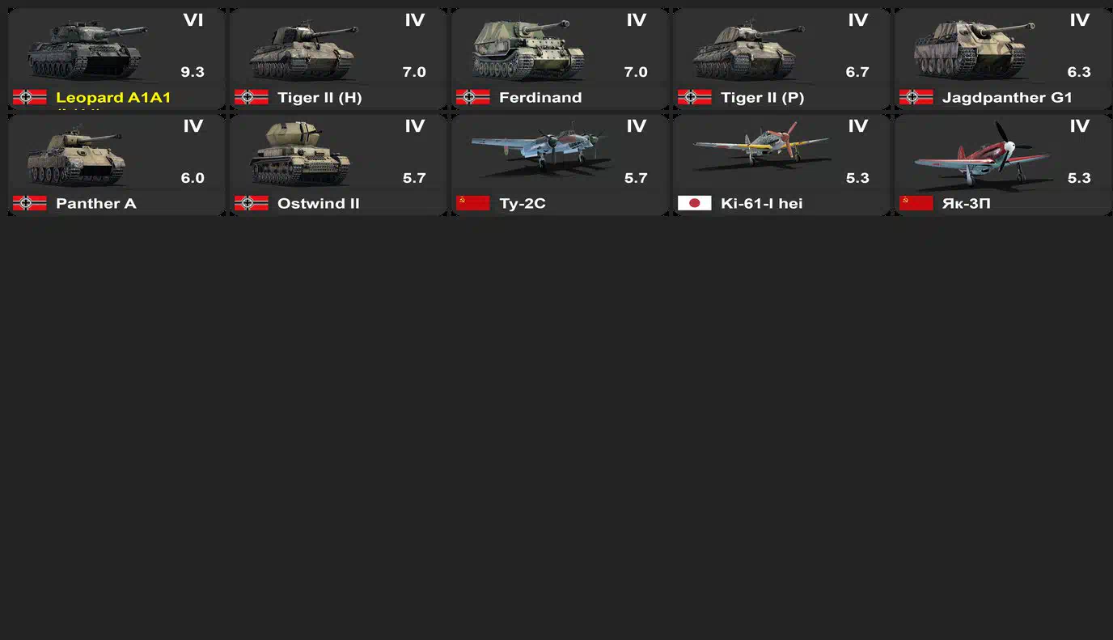Click the Soviet flag beside Як-3П
The height and width of the screenshot is (640, 1113).
[x=916, y=203]
